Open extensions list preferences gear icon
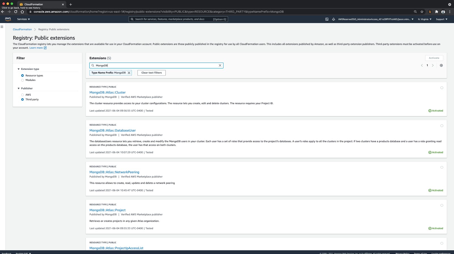454x254 pixels. [x=441, y=65]
